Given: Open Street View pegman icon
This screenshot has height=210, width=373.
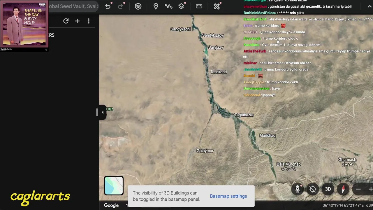Looking at the screenshot, I should click(298, 189).
